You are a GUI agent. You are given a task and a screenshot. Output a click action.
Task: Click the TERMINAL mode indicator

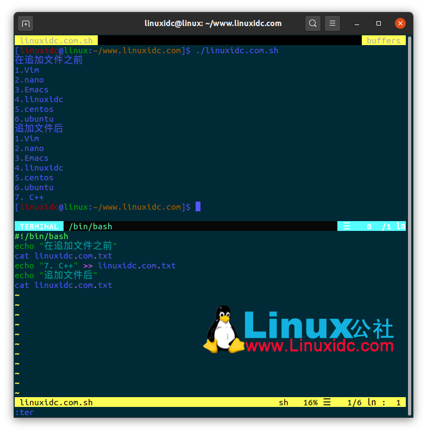tap(39, 227)
